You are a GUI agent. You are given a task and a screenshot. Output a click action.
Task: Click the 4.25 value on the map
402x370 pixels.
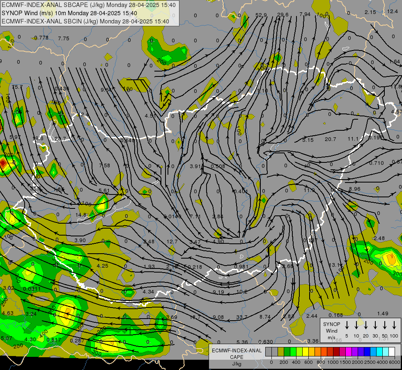click(x=103, y=266)
